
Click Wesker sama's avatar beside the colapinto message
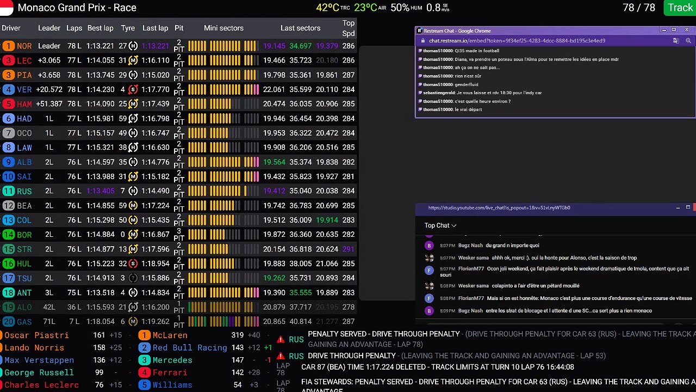(429, 286)
